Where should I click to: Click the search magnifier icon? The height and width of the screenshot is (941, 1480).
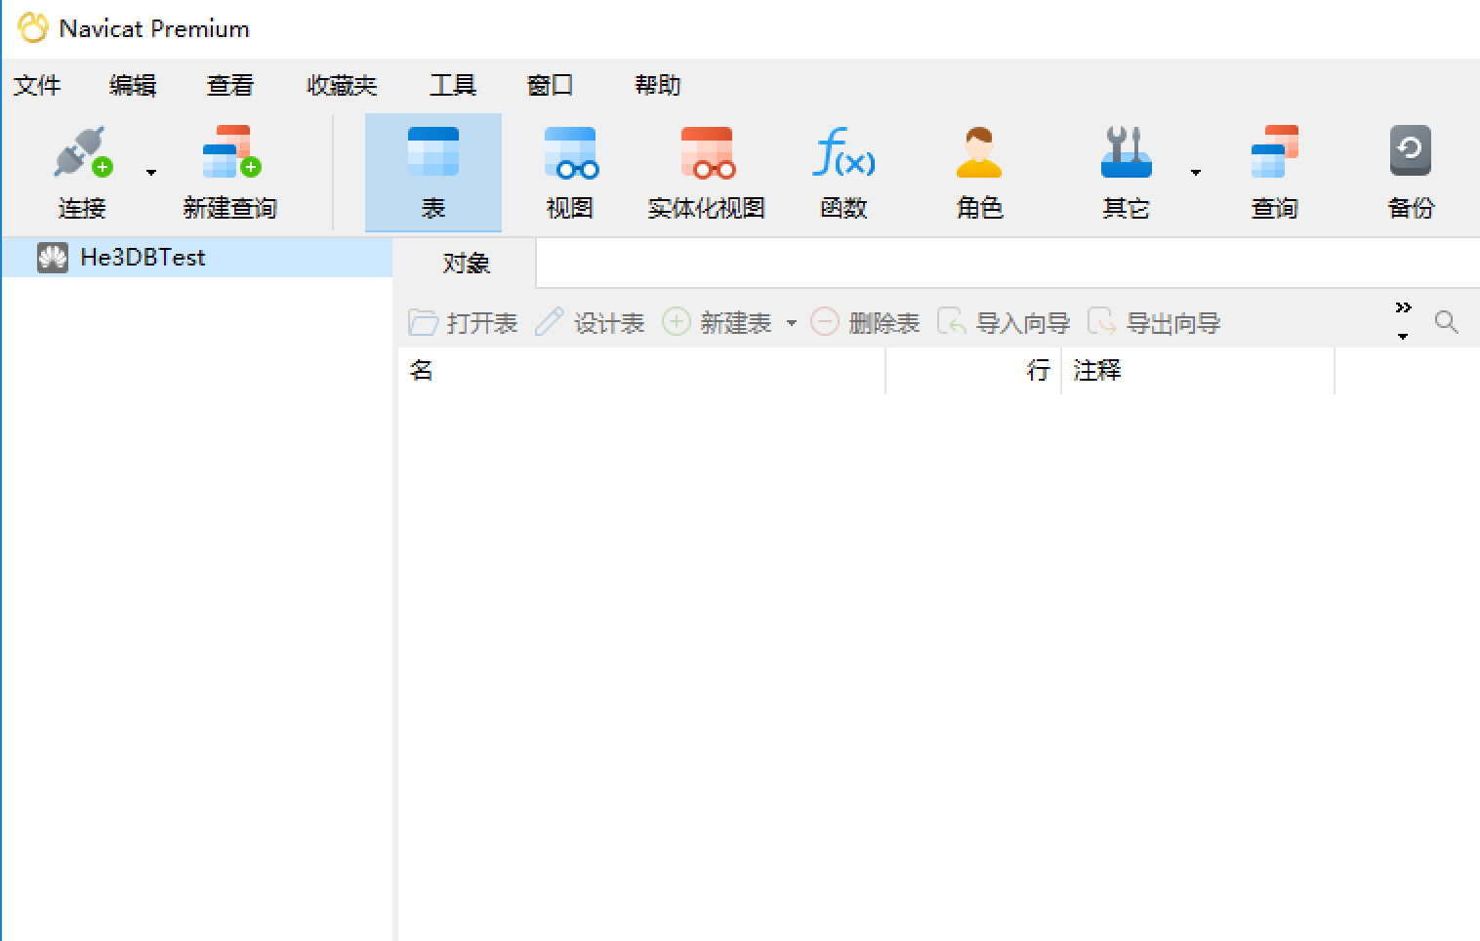1447,322
